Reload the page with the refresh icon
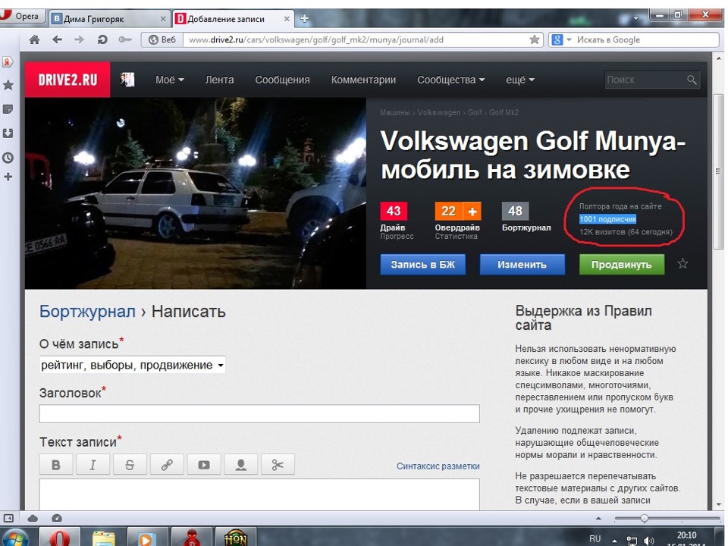 (102, 39)
